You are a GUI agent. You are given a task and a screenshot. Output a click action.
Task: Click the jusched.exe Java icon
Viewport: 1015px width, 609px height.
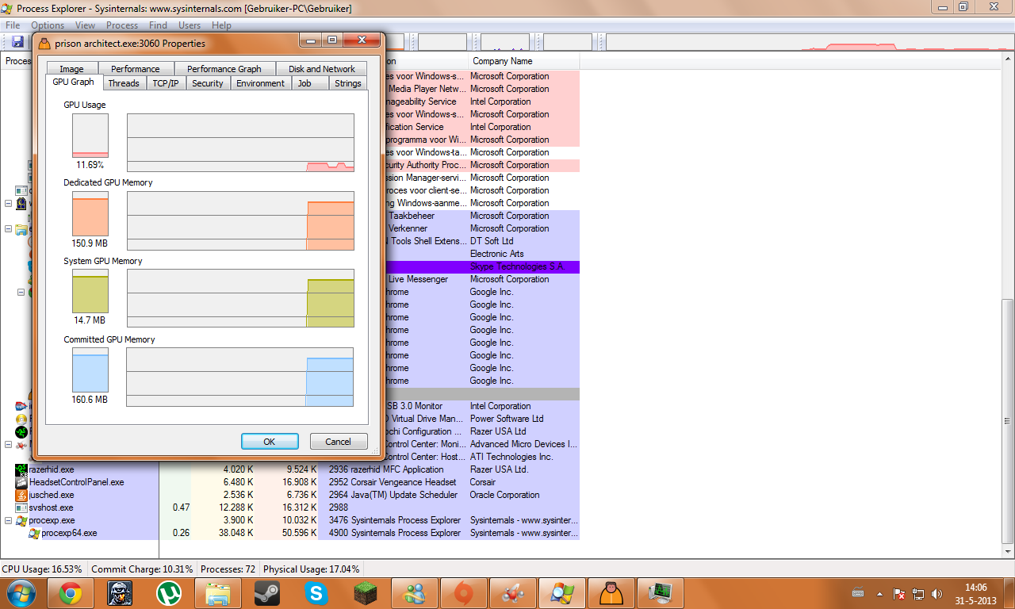(x=21, y=495)
